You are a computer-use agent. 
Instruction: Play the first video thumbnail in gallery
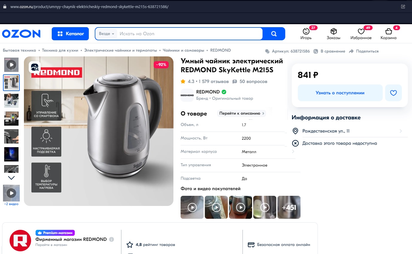pyautogui.click(x=11, y=64)
